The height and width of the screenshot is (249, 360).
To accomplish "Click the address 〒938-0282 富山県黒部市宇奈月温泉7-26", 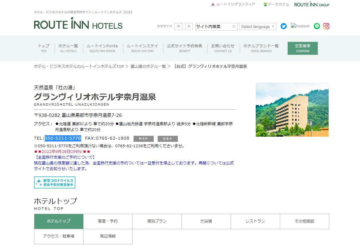I will (x=78, y=115).
